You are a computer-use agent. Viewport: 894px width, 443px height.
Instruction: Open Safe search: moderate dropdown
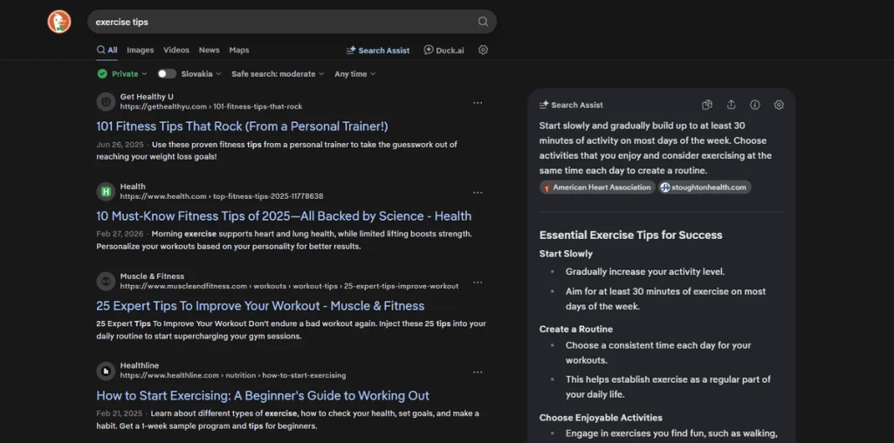(x=278, y=74)
